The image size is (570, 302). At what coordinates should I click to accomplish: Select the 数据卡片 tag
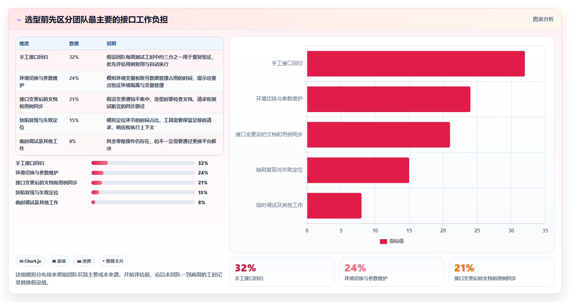[x=113, y=261]
